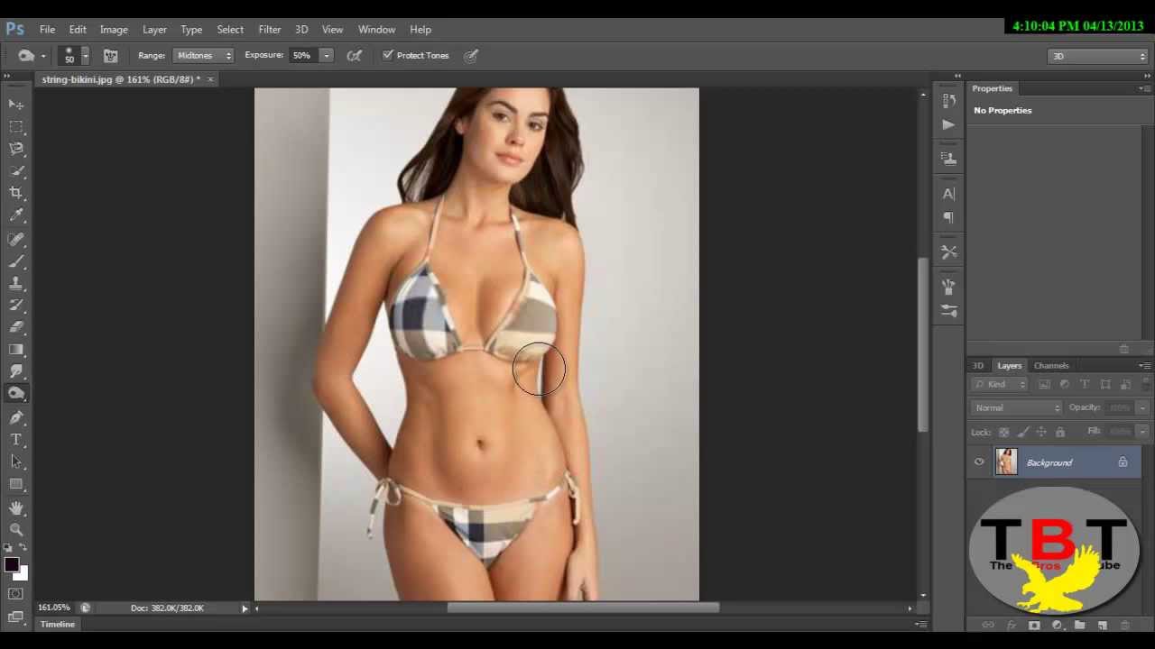1155x649 pixels.
Task: Open the File menu
Action: pos(47,30)
